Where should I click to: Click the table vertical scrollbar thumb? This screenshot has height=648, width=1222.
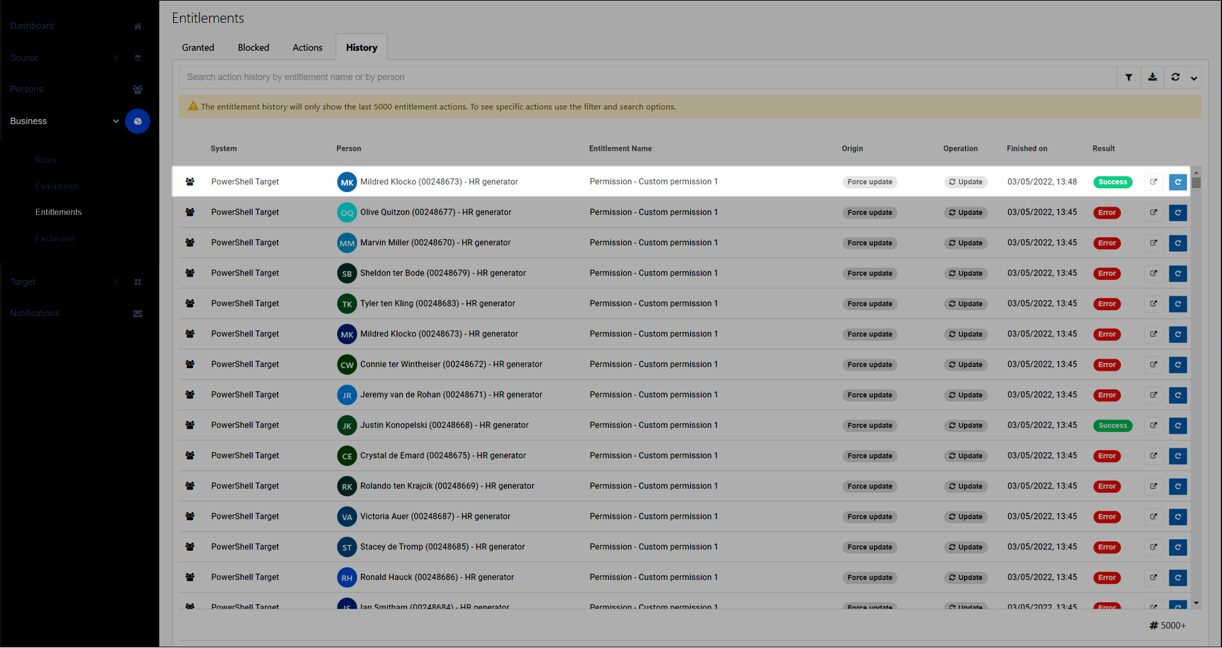click(x=1197, y=183)
